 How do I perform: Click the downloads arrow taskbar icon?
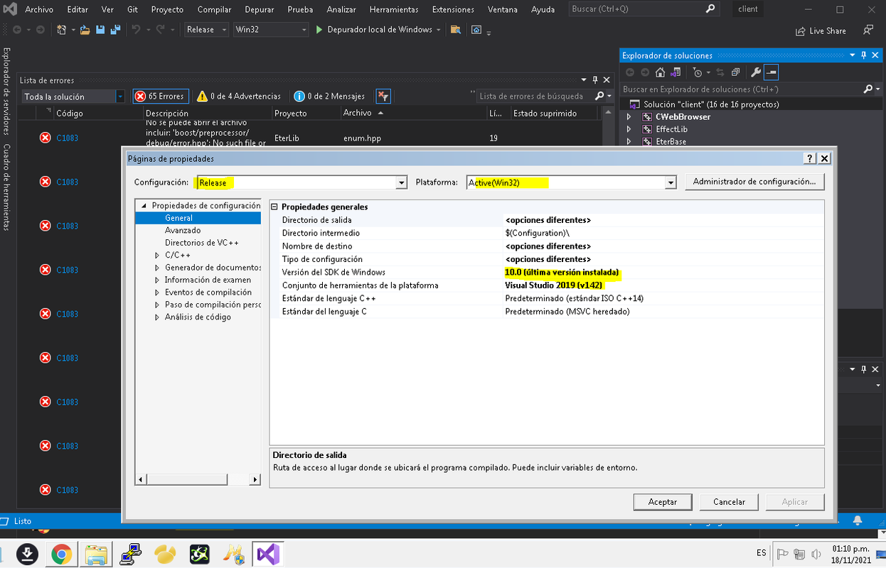[27, 554]
